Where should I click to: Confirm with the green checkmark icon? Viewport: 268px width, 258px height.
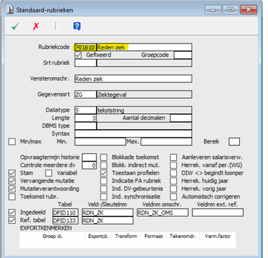tap(15, 26)
